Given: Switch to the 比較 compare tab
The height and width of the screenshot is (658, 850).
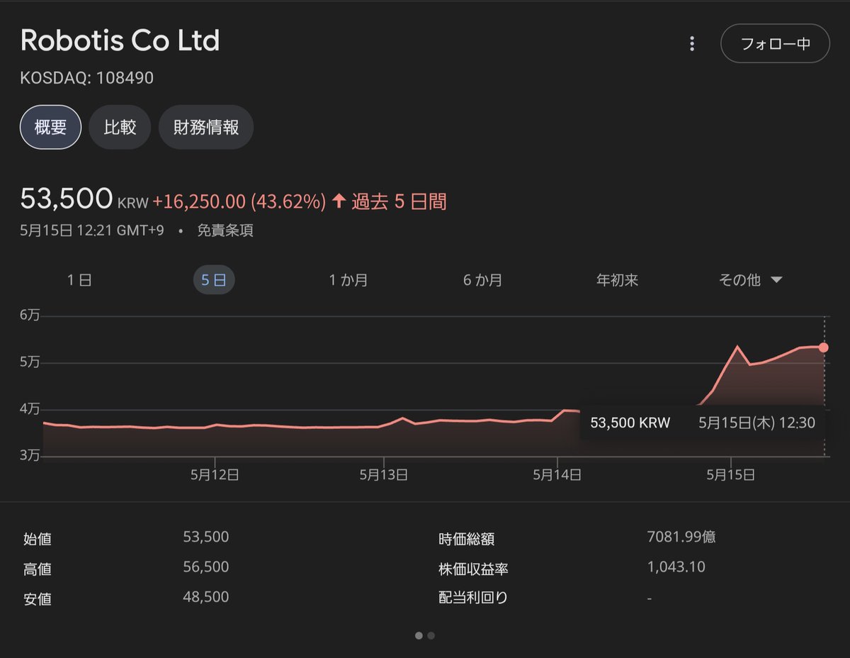Looking at the screenshot, I should pos(120,127).
